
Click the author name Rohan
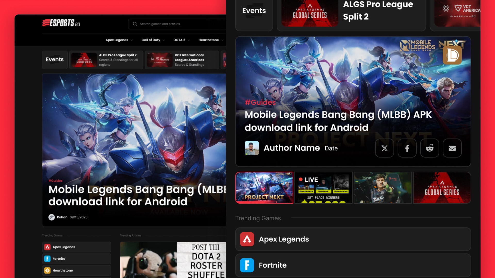(x=62, y=217)
